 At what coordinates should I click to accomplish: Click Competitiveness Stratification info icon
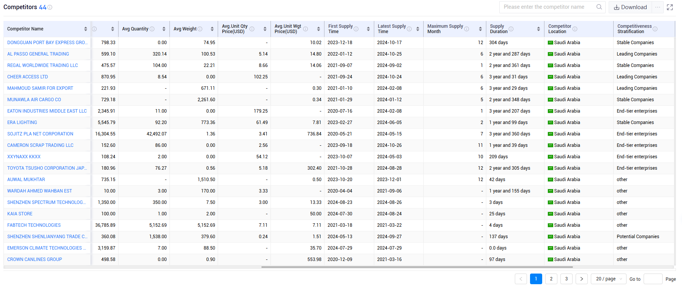click(655, 29)
